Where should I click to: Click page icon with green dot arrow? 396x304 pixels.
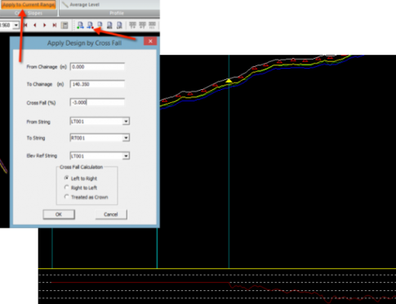pyautogui.click(x=80, y=25)
